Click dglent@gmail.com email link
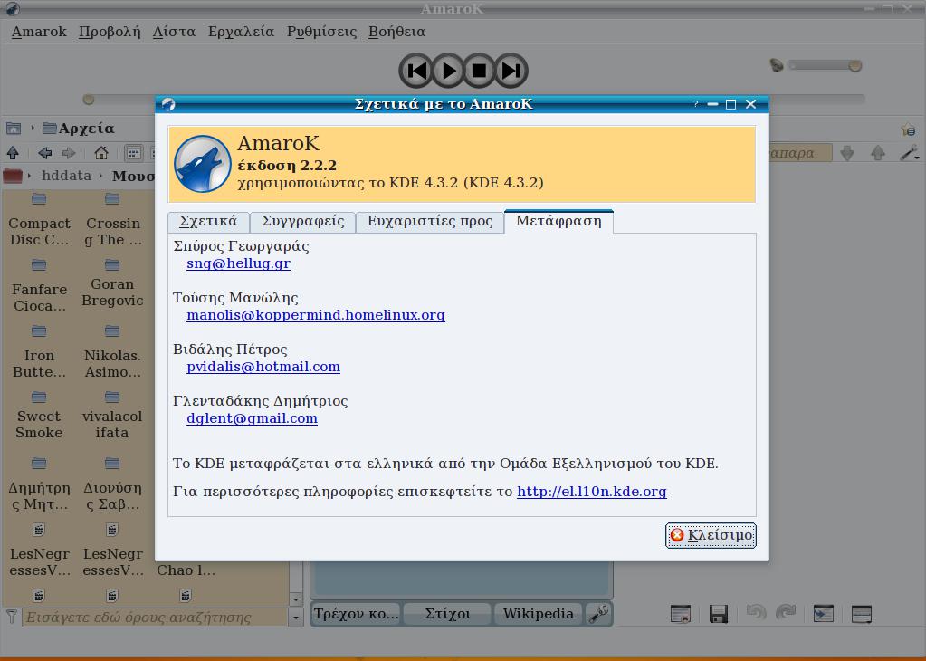 tap(253, 418)
